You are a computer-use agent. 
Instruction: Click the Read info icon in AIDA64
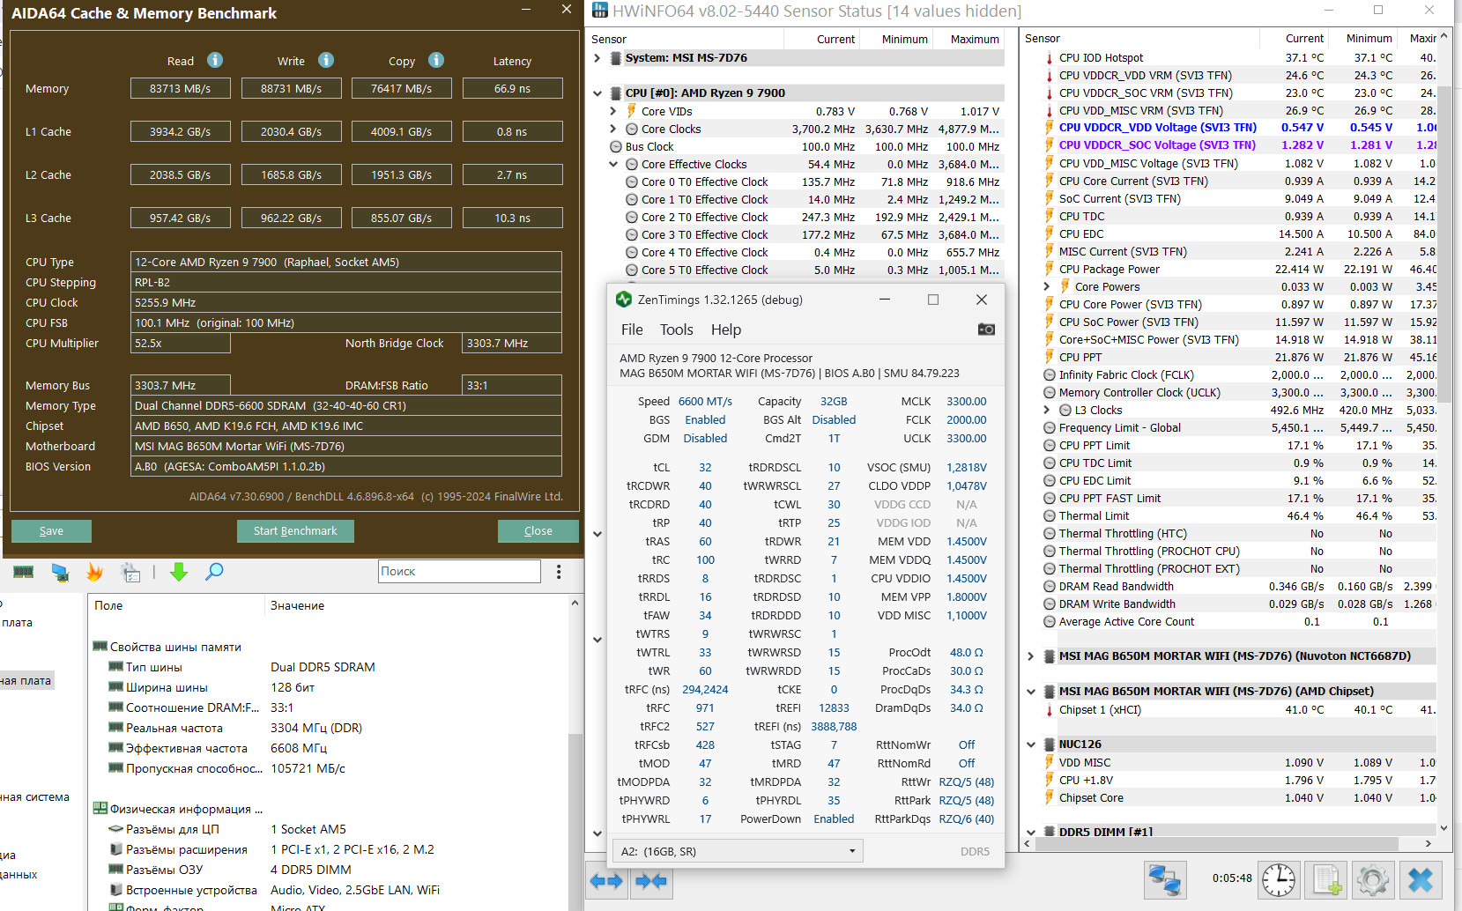(x=215, y=60)
